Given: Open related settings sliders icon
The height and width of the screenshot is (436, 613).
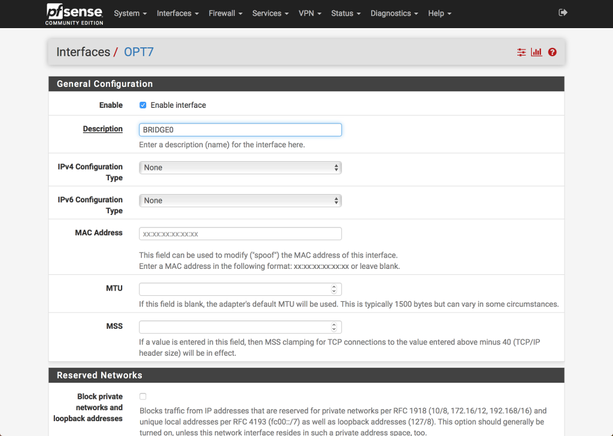Looking at the screenshot, I should click(x=521, y=52).
